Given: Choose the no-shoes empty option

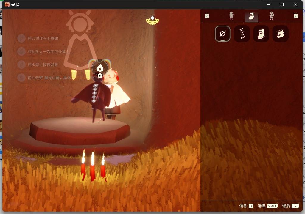Looking at the screenshot, I should pyautogui.click(x=223, y=34).
